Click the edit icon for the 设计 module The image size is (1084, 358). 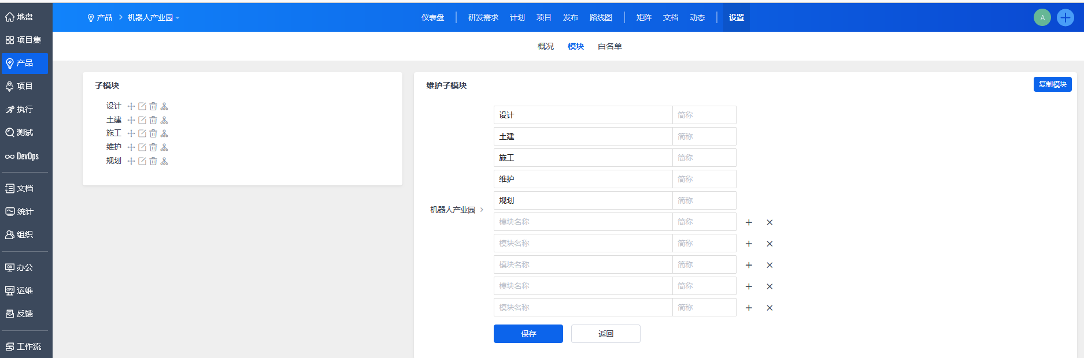(142, 106)
